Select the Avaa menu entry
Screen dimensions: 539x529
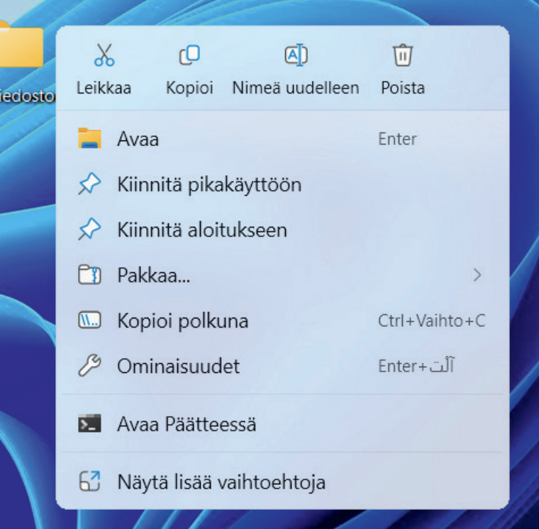282,139
